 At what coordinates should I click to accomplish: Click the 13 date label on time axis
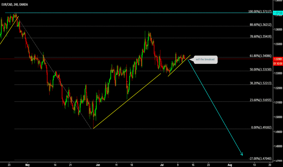tap(254, 165)
